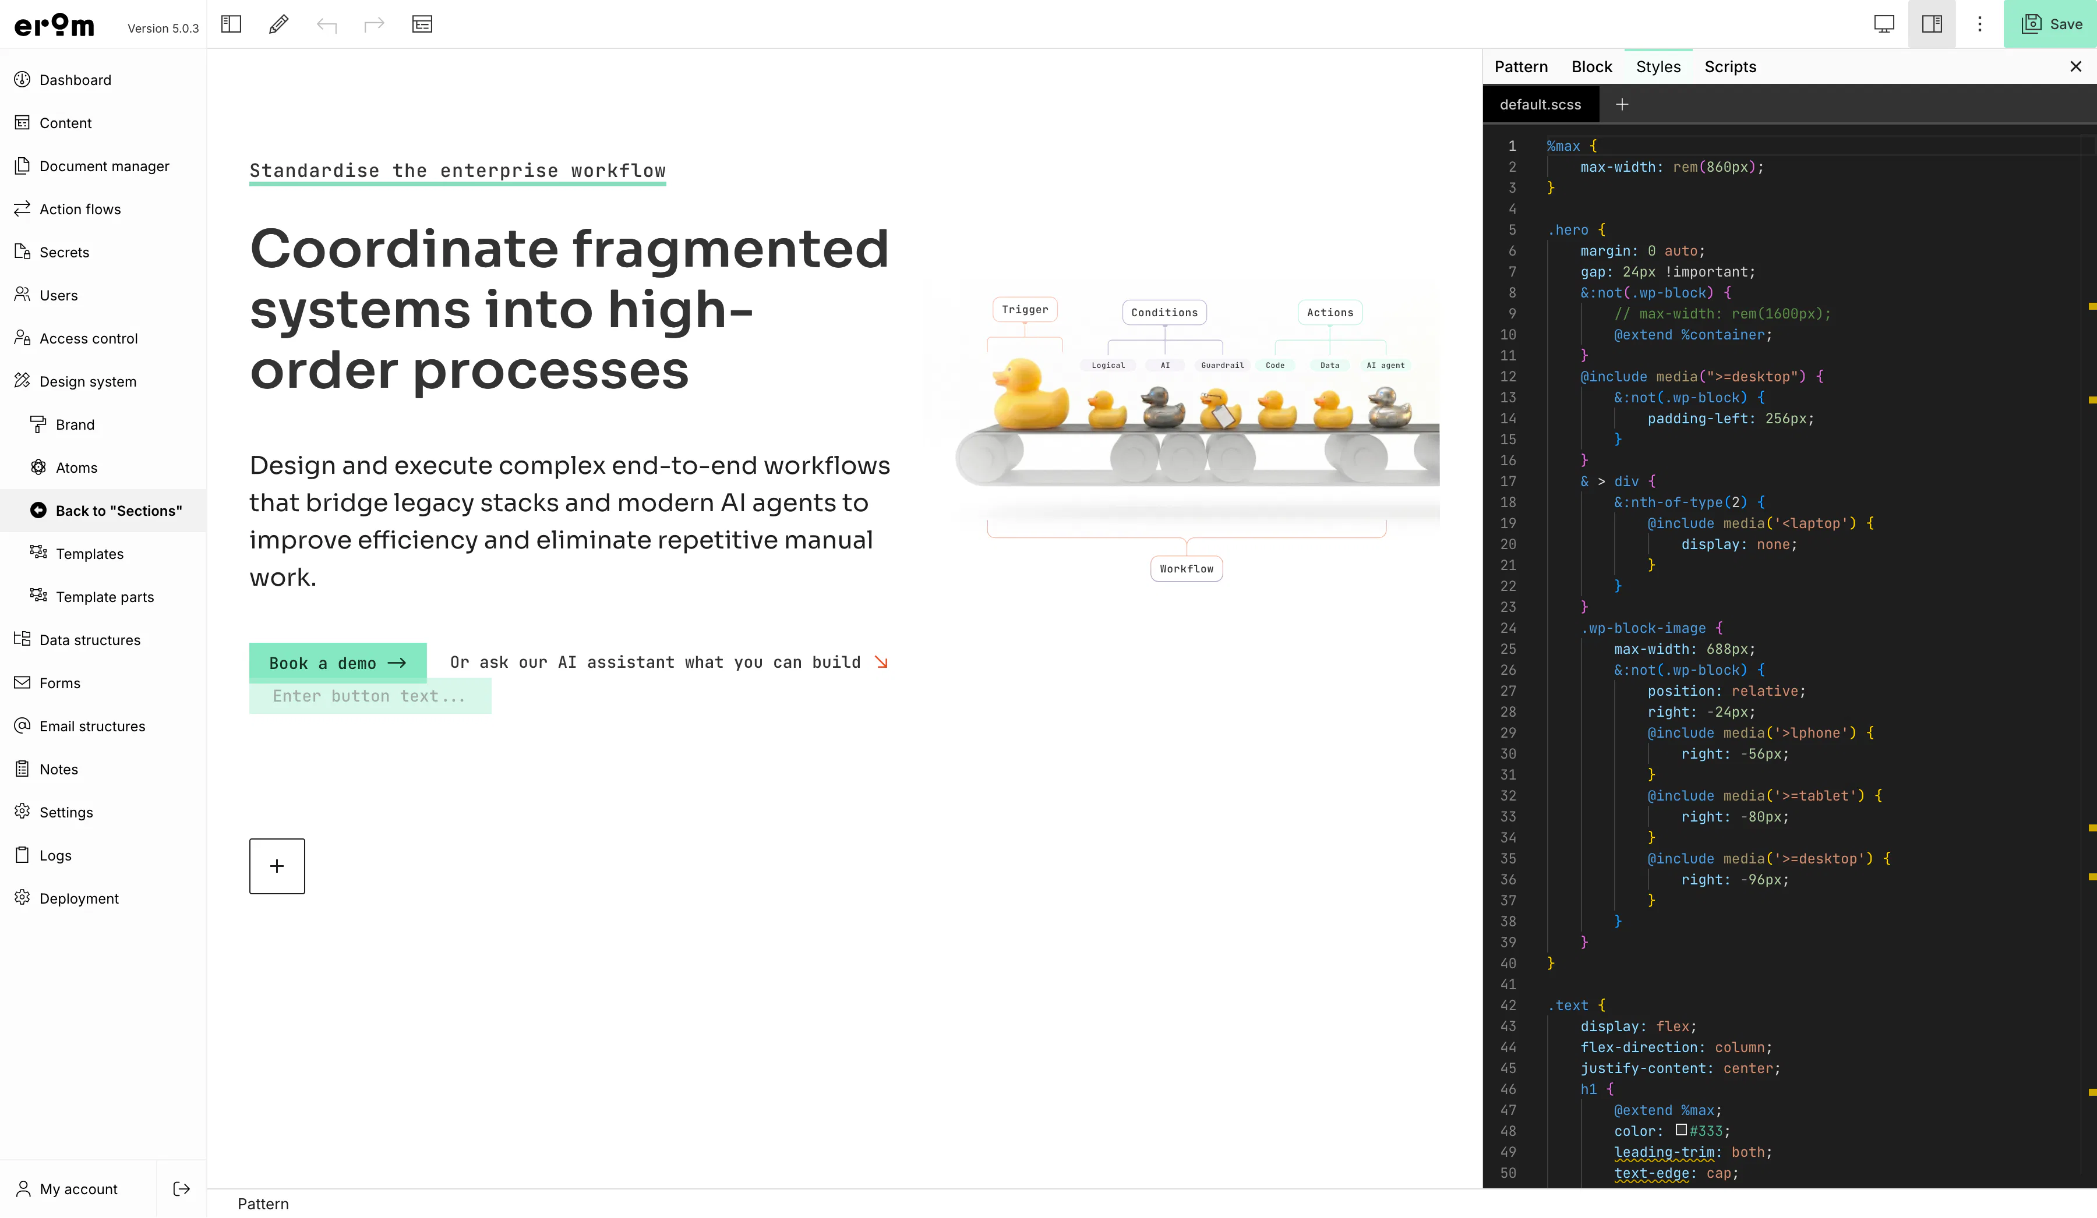The width and height of the screenshot is (2097, 1218).
Task: Click the add block plus button
Action: coord(277,866)
